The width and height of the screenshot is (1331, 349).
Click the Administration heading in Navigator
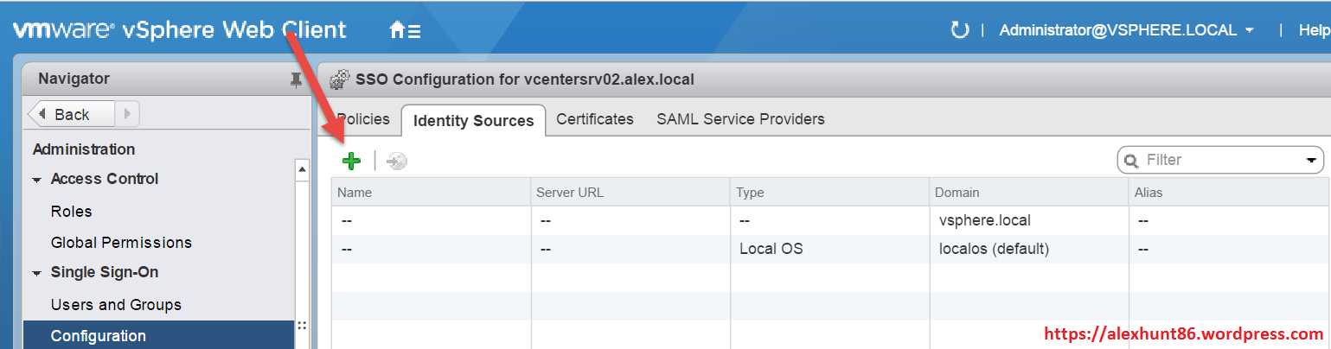pyautogui.click(x=84, y=149)
